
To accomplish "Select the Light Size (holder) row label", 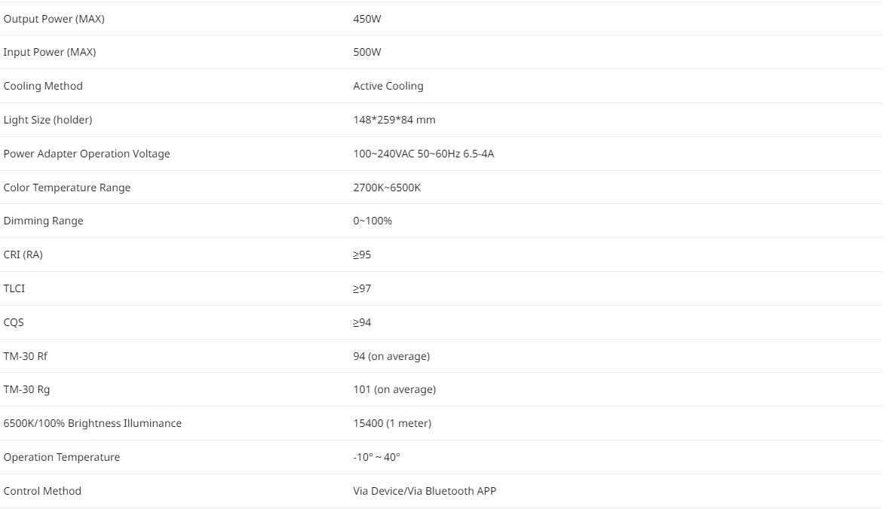I will point(48,120).
